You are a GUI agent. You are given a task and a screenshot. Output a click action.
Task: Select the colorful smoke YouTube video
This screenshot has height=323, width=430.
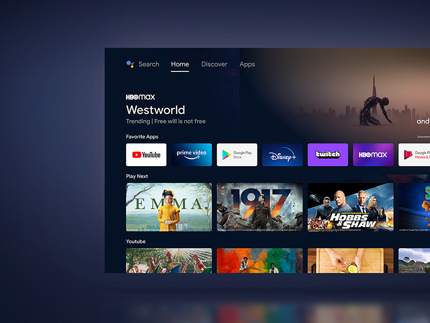pos(260,260)
